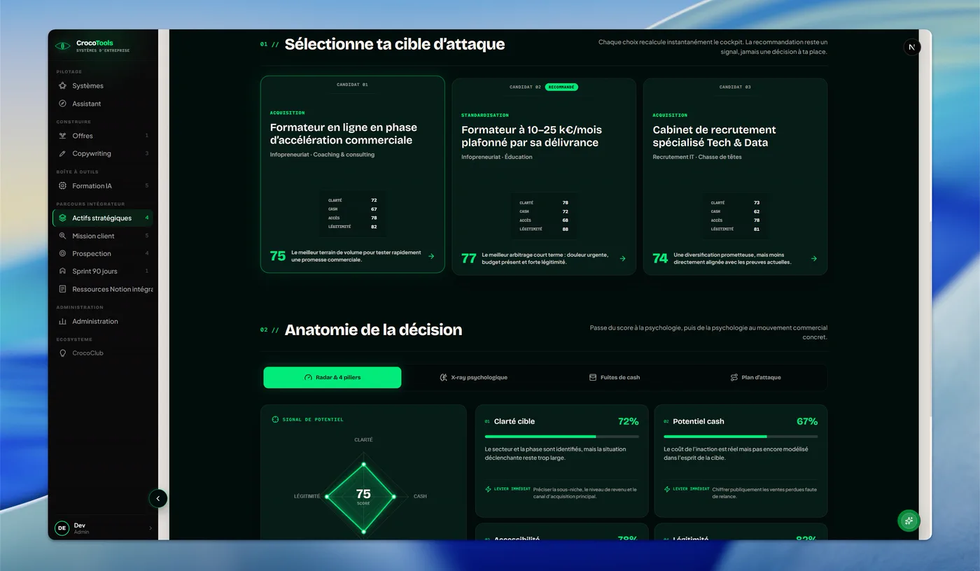The height and width of the screenshot is (571, 980).
Task: Click the Sélectionne ta cible d'attaque heading
Action: point(395,44)
